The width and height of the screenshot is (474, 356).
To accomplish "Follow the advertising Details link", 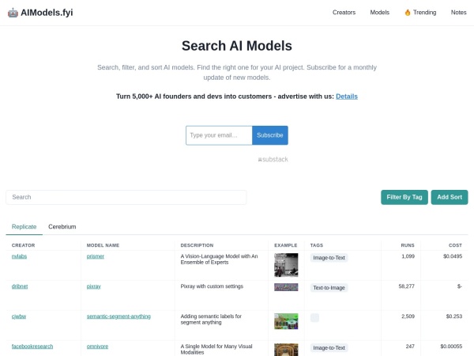I will 346,96.
